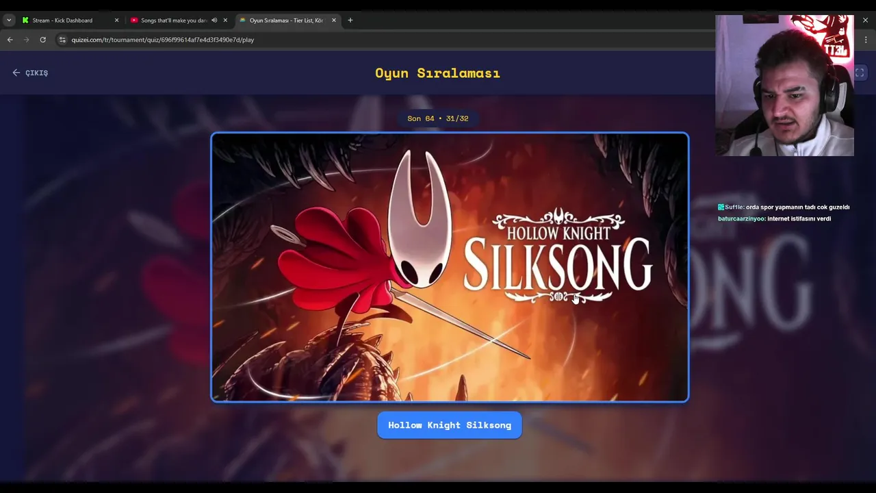Open the browser tab search dropdown

pyautogui.click(x=9, y=21)
